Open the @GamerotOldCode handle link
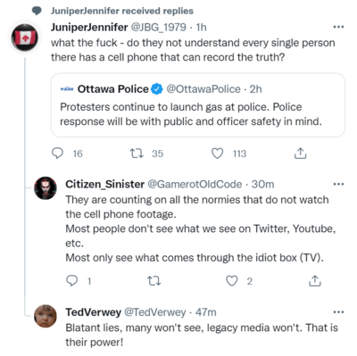Viewport: 357px width, 356px height. click(195, 185)
